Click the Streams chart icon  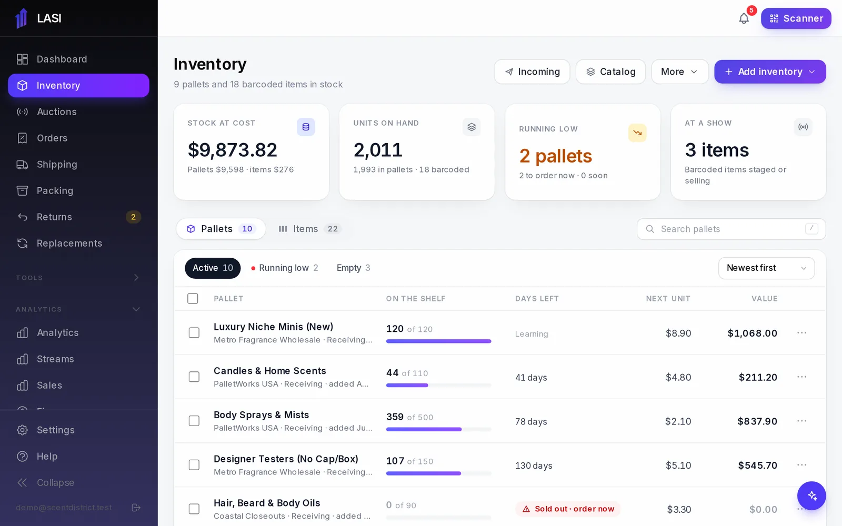22,359
